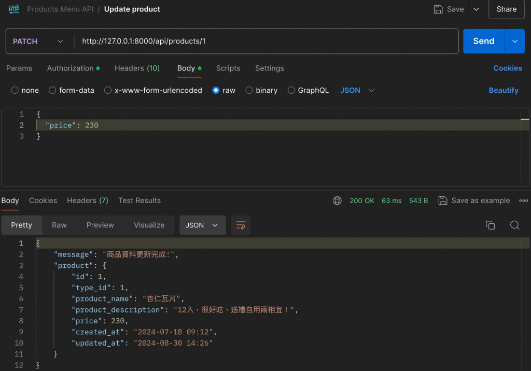Viewport: 531px width, 371px height.
Task: Open the Test Results tab
Action: [x=139, y=201]
